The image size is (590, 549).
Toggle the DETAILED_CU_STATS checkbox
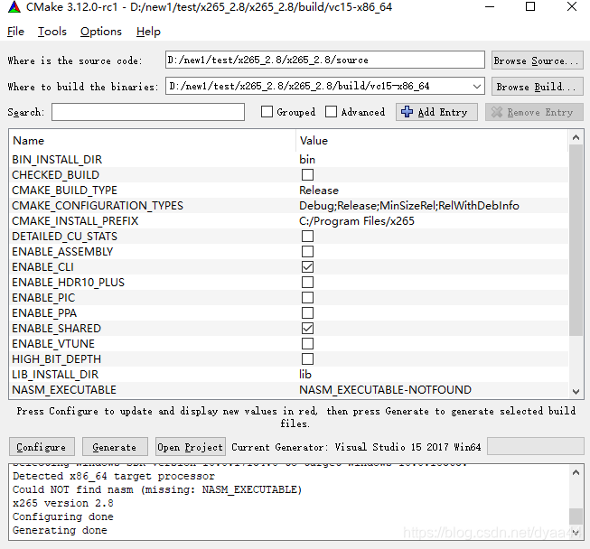tap(307, 237)
